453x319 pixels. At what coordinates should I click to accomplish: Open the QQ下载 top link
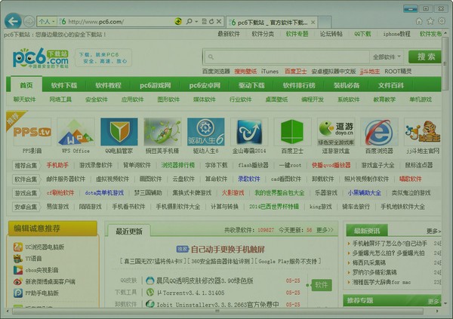click(x=362, y=34)
